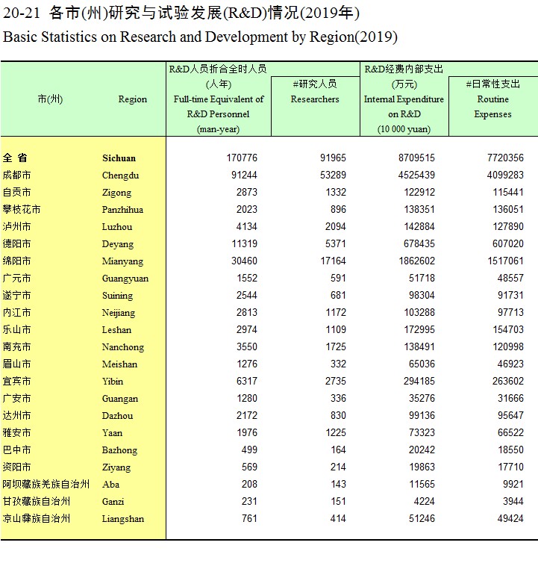Click the 'Yibin' region name
The image size is (538, 566).
pos(113,382)
